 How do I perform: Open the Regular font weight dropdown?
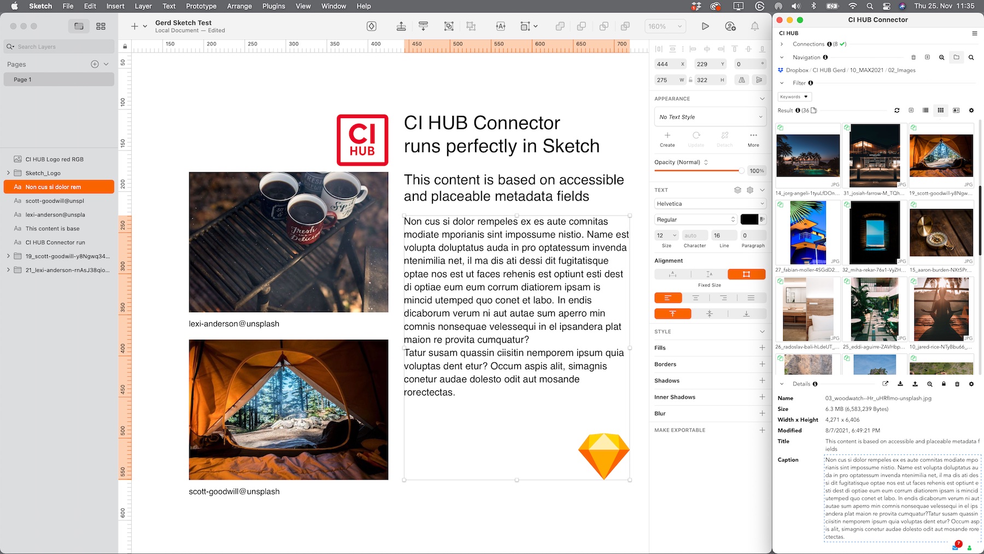click(x=696, y=219)
